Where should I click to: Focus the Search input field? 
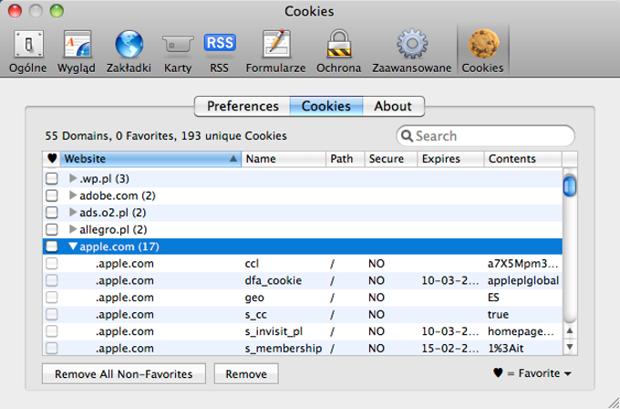[x=486, y=136]
